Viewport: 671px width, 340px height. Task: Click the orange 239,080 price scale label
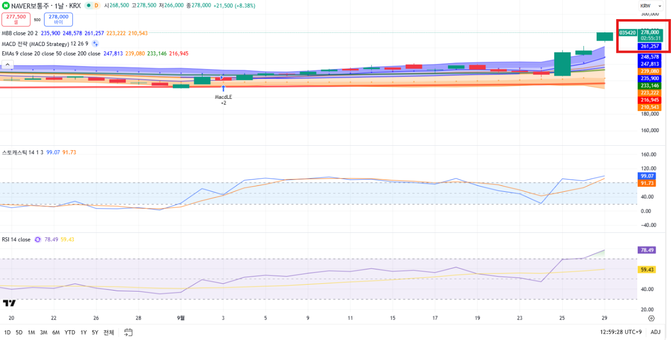coord(650,71)
